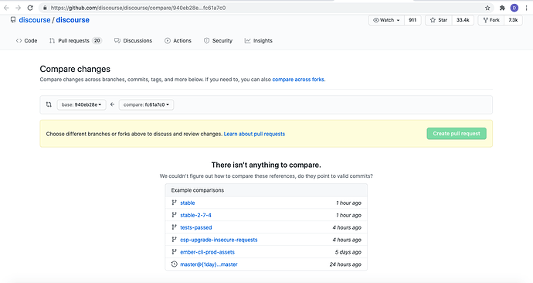Click the Code tab brackets icon

coord(19,40)
